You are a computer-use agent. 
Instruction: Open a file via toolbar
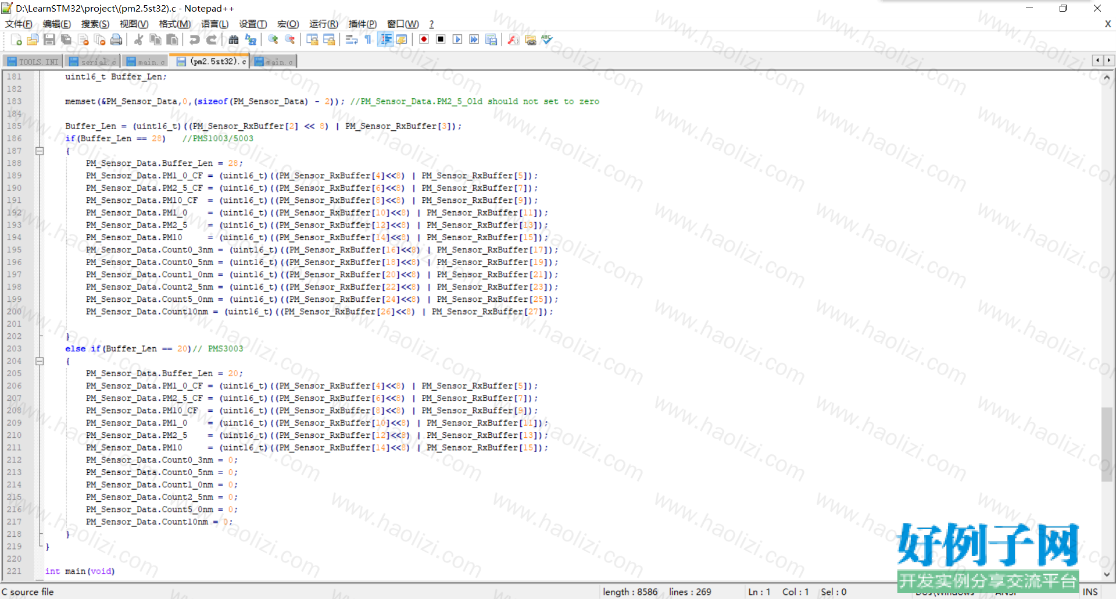[x=33, y=40]
